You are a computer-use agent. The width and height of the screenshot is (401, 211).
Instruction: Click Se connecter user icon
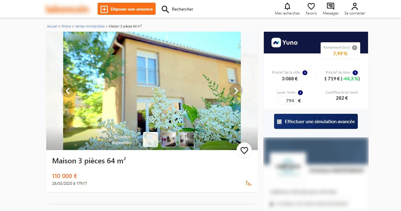[x=355, y=6]
